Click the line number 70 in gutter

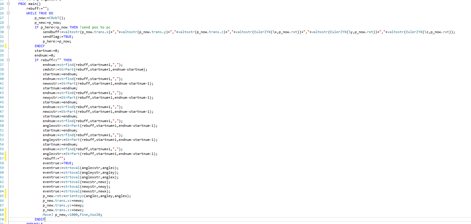[2, 219]
